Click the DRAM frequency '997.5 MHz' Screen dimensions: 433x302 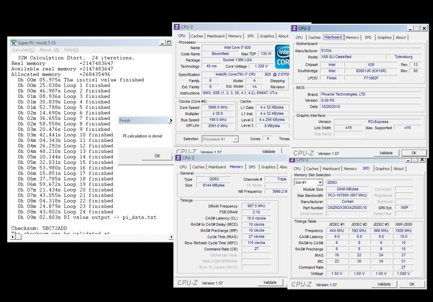click(x=256, y=206)
